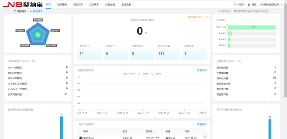Click 查看所有 link for inquiry customers
287x139 pixels.
click(x=202, y=124)
